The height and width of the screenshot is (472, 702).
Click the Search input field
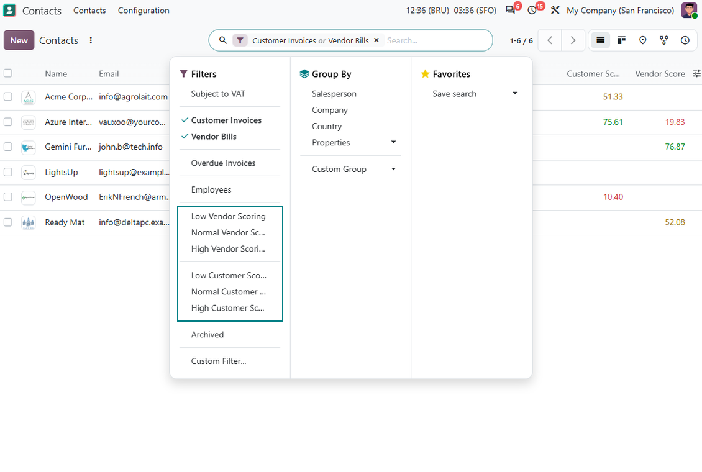[x=437, y=41]
